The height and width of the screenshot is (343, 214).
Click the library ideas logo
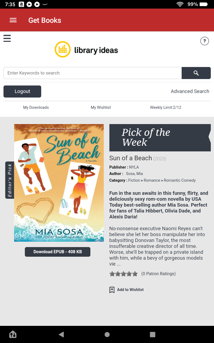pos(86,49)
